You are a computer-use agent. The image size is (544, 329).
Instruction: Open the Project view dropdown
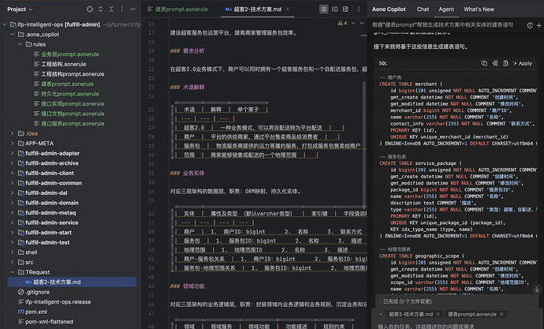tap(20, 9)
